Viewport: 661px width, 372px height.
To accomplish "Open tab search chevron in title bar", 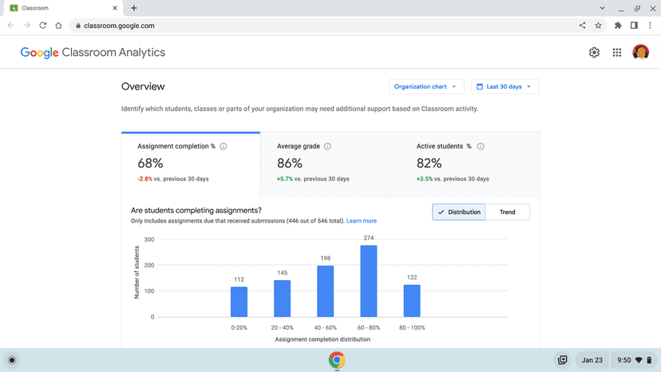I will point(602,8).
